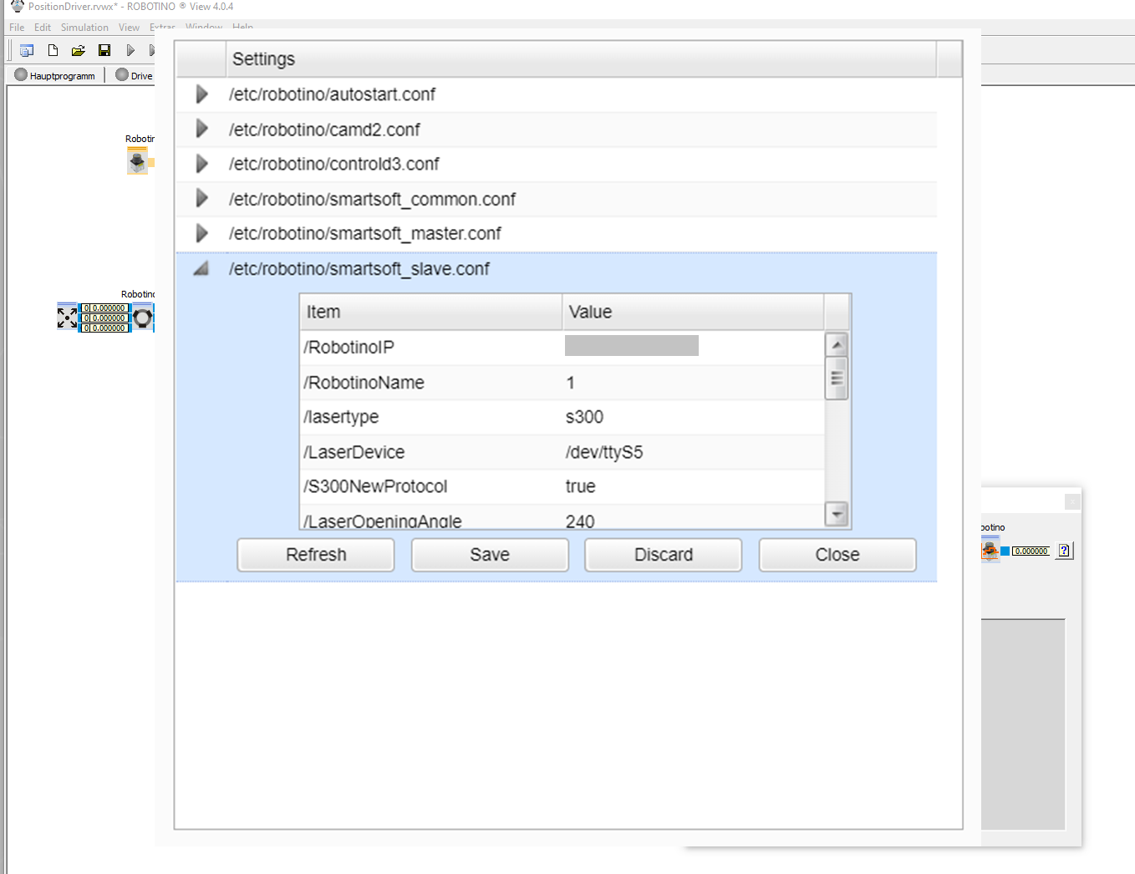The image size is (1135, 874).
Task: Collapse /etc/robotino/smartsoft_slave.conf section
Action: tap(201, 269)
